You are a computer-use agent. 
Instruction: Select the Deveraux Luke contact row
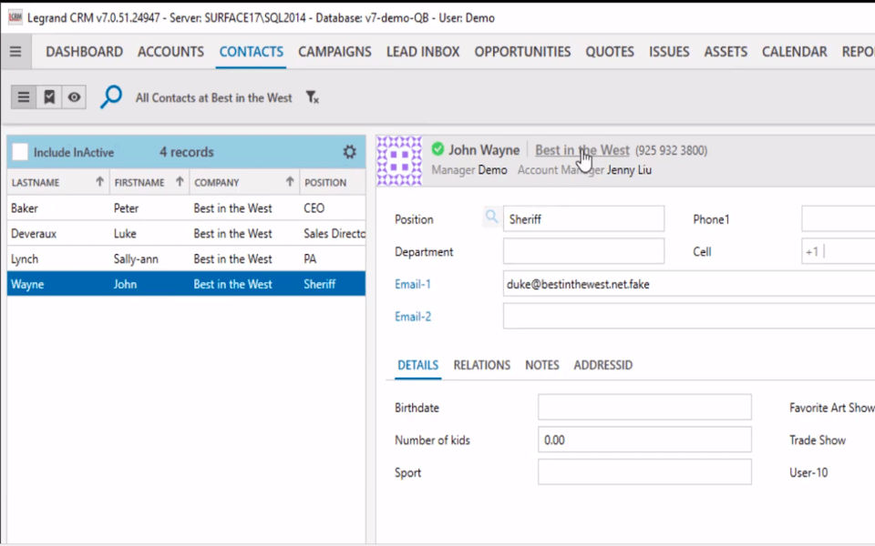tap(186, 234)
